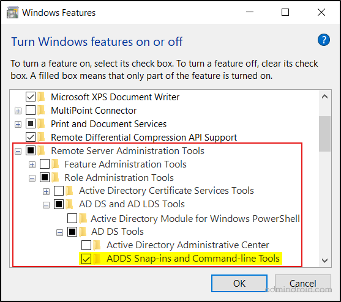Confirm changes with the OK button
Screen dimensions: 341x302
(x=239, y=283)
